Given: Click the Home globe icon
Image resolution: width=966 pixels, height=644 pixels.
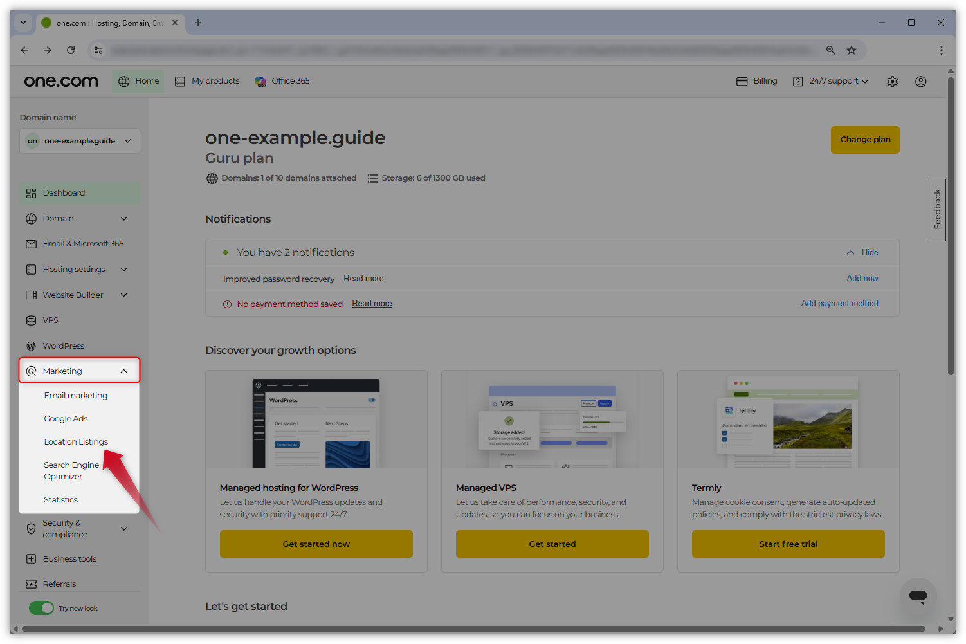Looking at the screenshot, I should pyautogui.click(x=124, y=82).
